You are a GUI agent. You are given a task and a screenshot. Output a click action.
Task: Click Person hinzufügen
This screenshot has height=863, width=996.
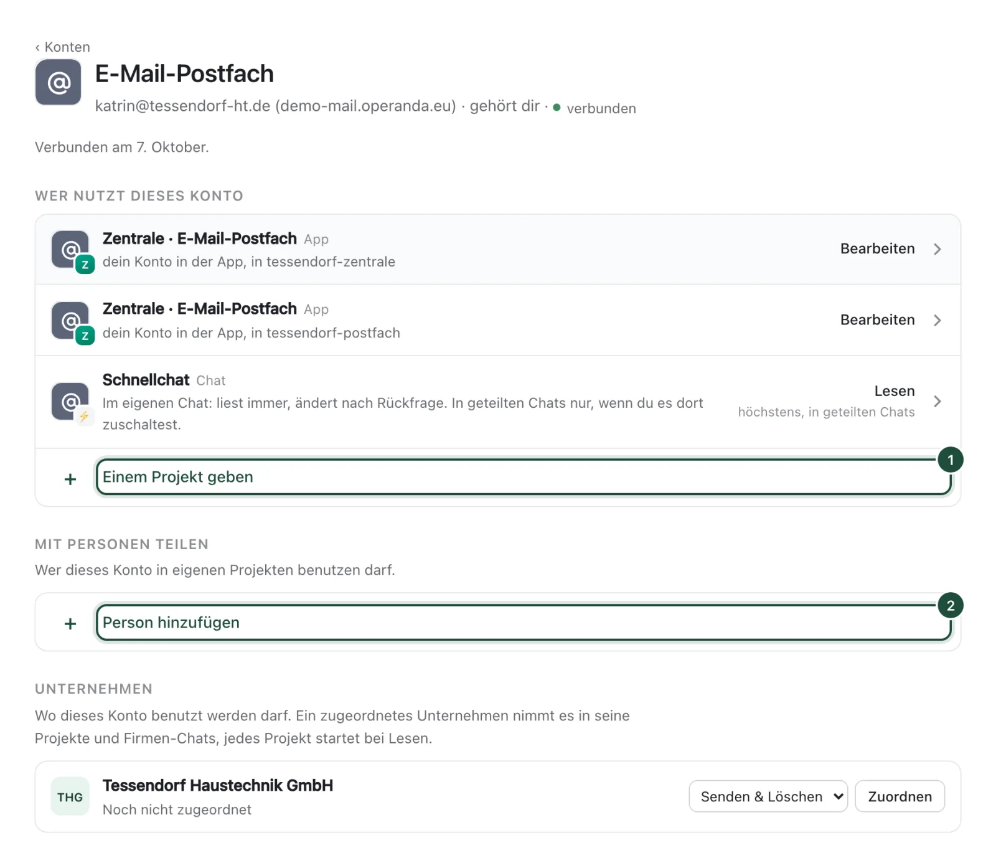pos(524,622)
